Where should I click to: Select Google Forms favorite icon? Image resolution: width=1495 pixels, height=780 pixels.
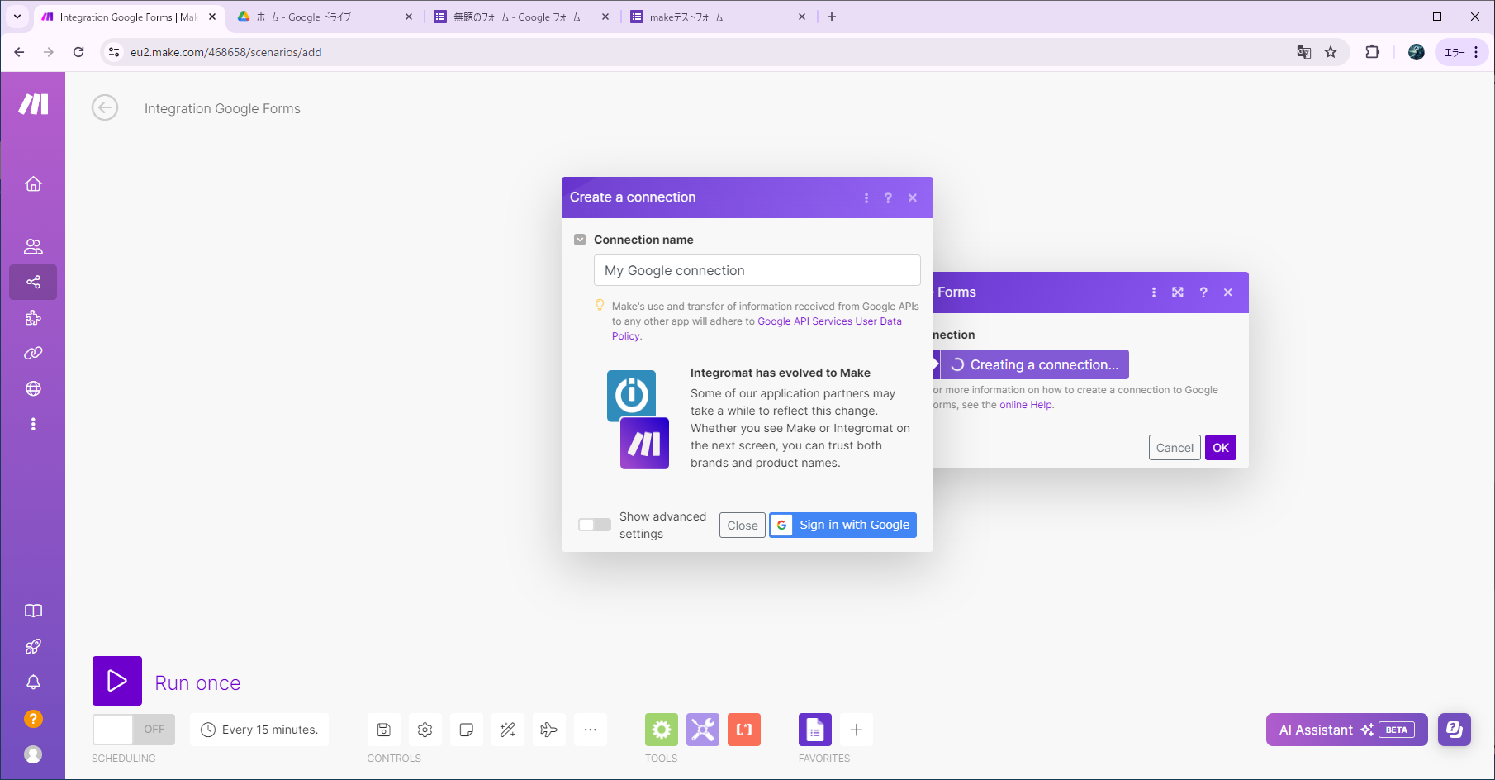[815, 730]
